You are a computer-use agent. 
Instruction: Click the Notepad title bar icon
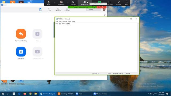(x=57, y=19)
